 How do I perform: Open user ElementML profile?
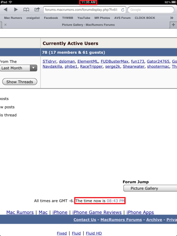[x=88, y=61]
